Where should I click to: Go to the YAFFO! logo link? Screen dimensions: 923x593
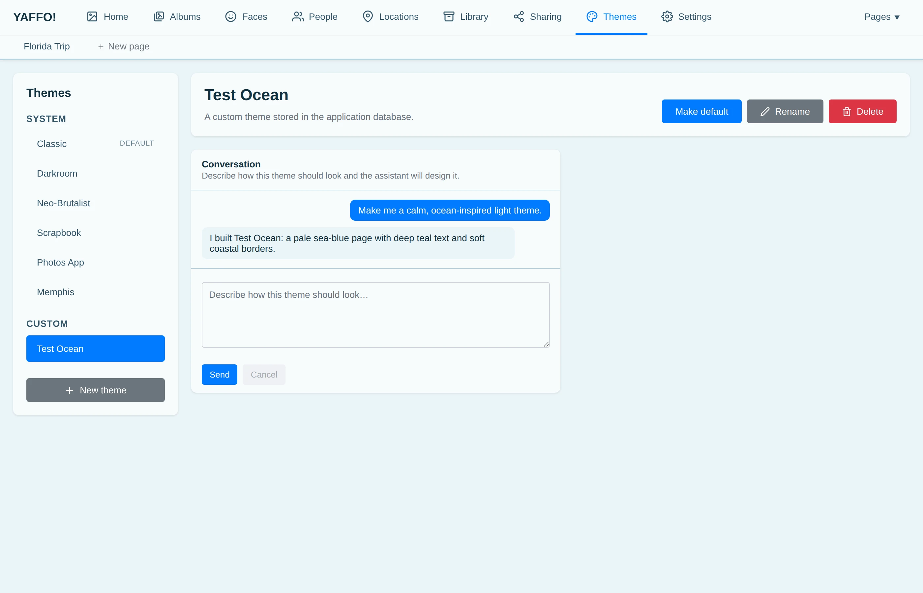[x=35, y=17]
